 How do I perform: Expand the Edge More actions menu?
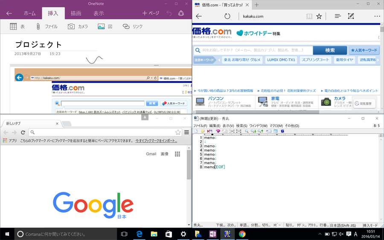coord(377,16)
